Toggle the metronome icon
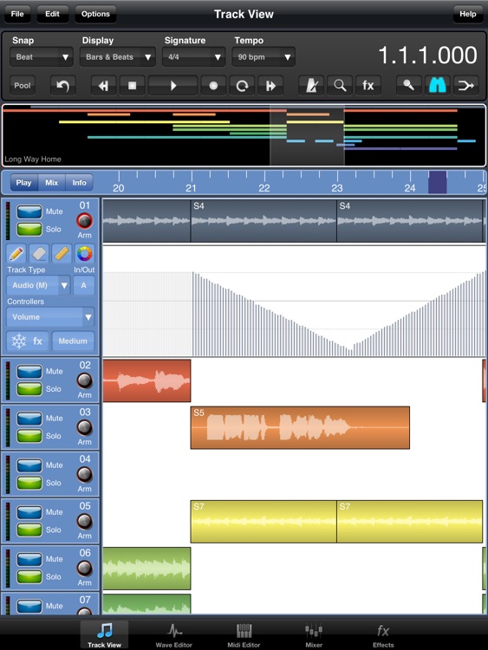This screenshot has width=488, height=650. pyautogui.click(x=311, y=86)
